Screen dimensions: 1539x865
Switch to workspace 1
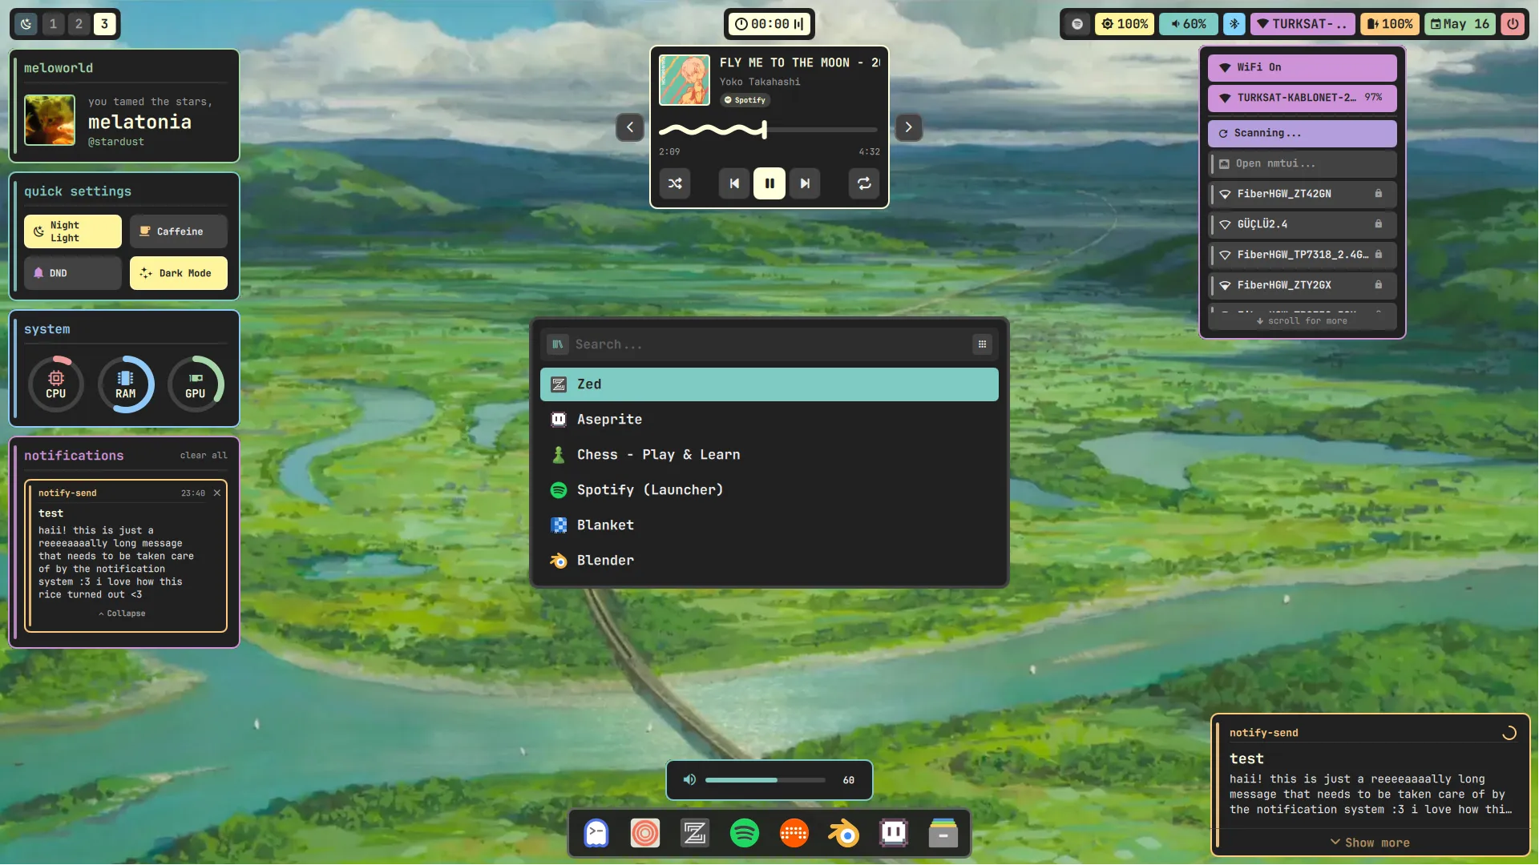[53, 24]
